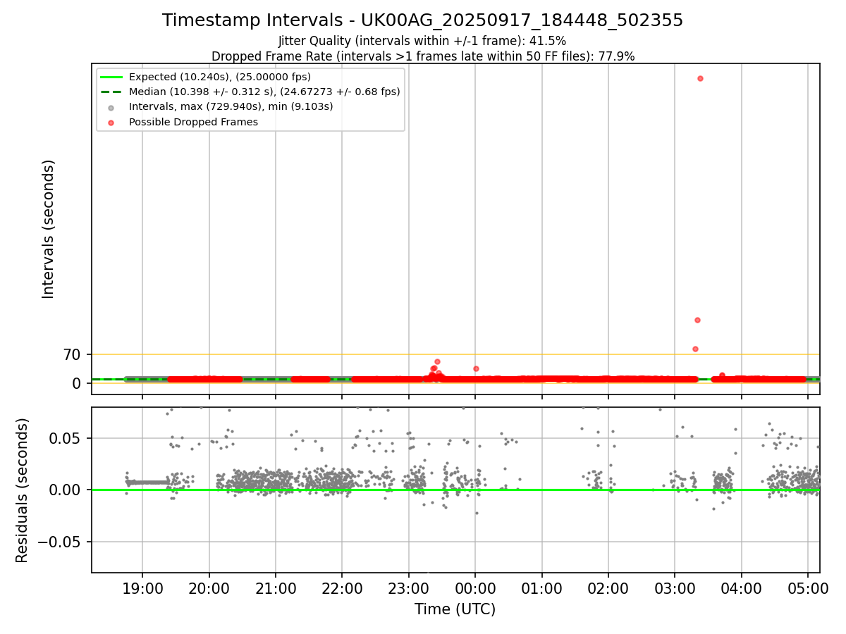Click the plot title 'Timestamp Intervals - UK00AG_20250917_184448_502355'
Viewport: 846px width, 634px height.
(x=422, y=20)
